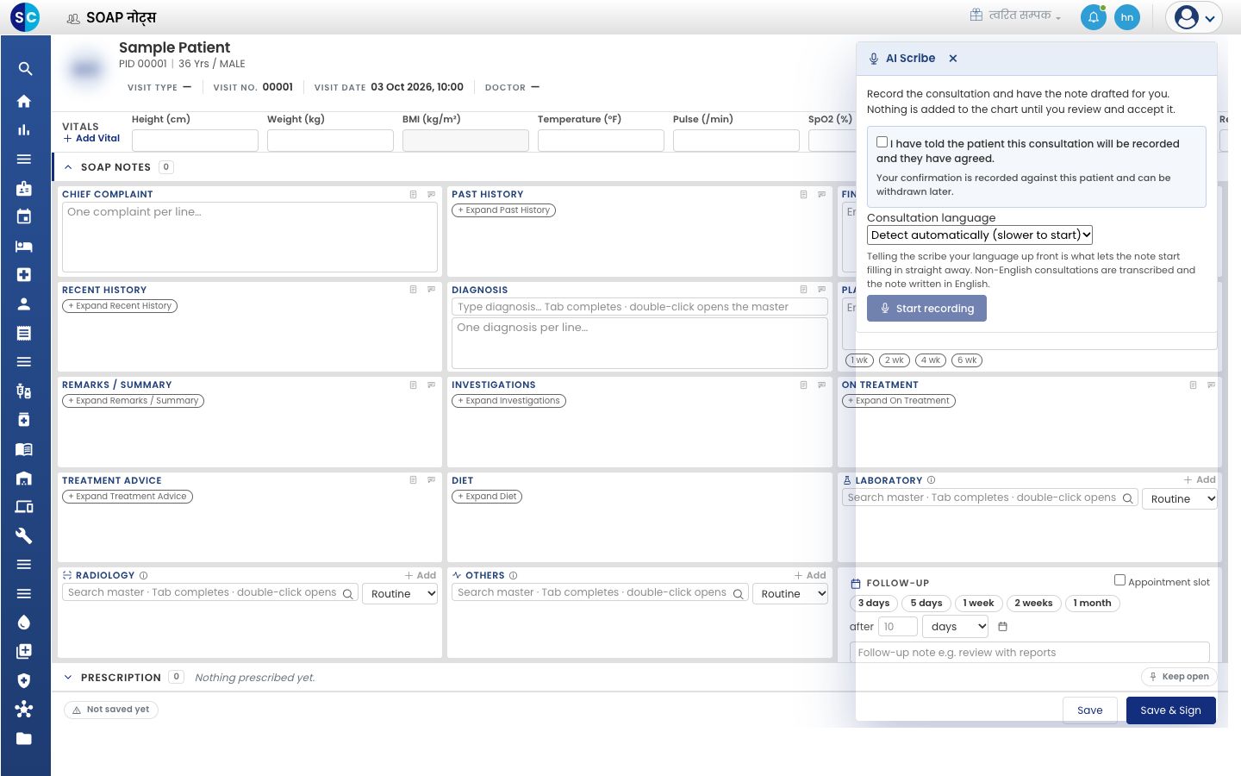
Task: Click the calendar icon beside follow-up days
Action: (1002, 627)
